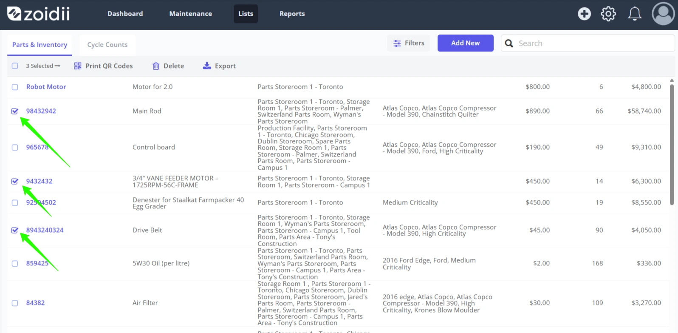Open the Filters panel

click(x=409, y=43)
